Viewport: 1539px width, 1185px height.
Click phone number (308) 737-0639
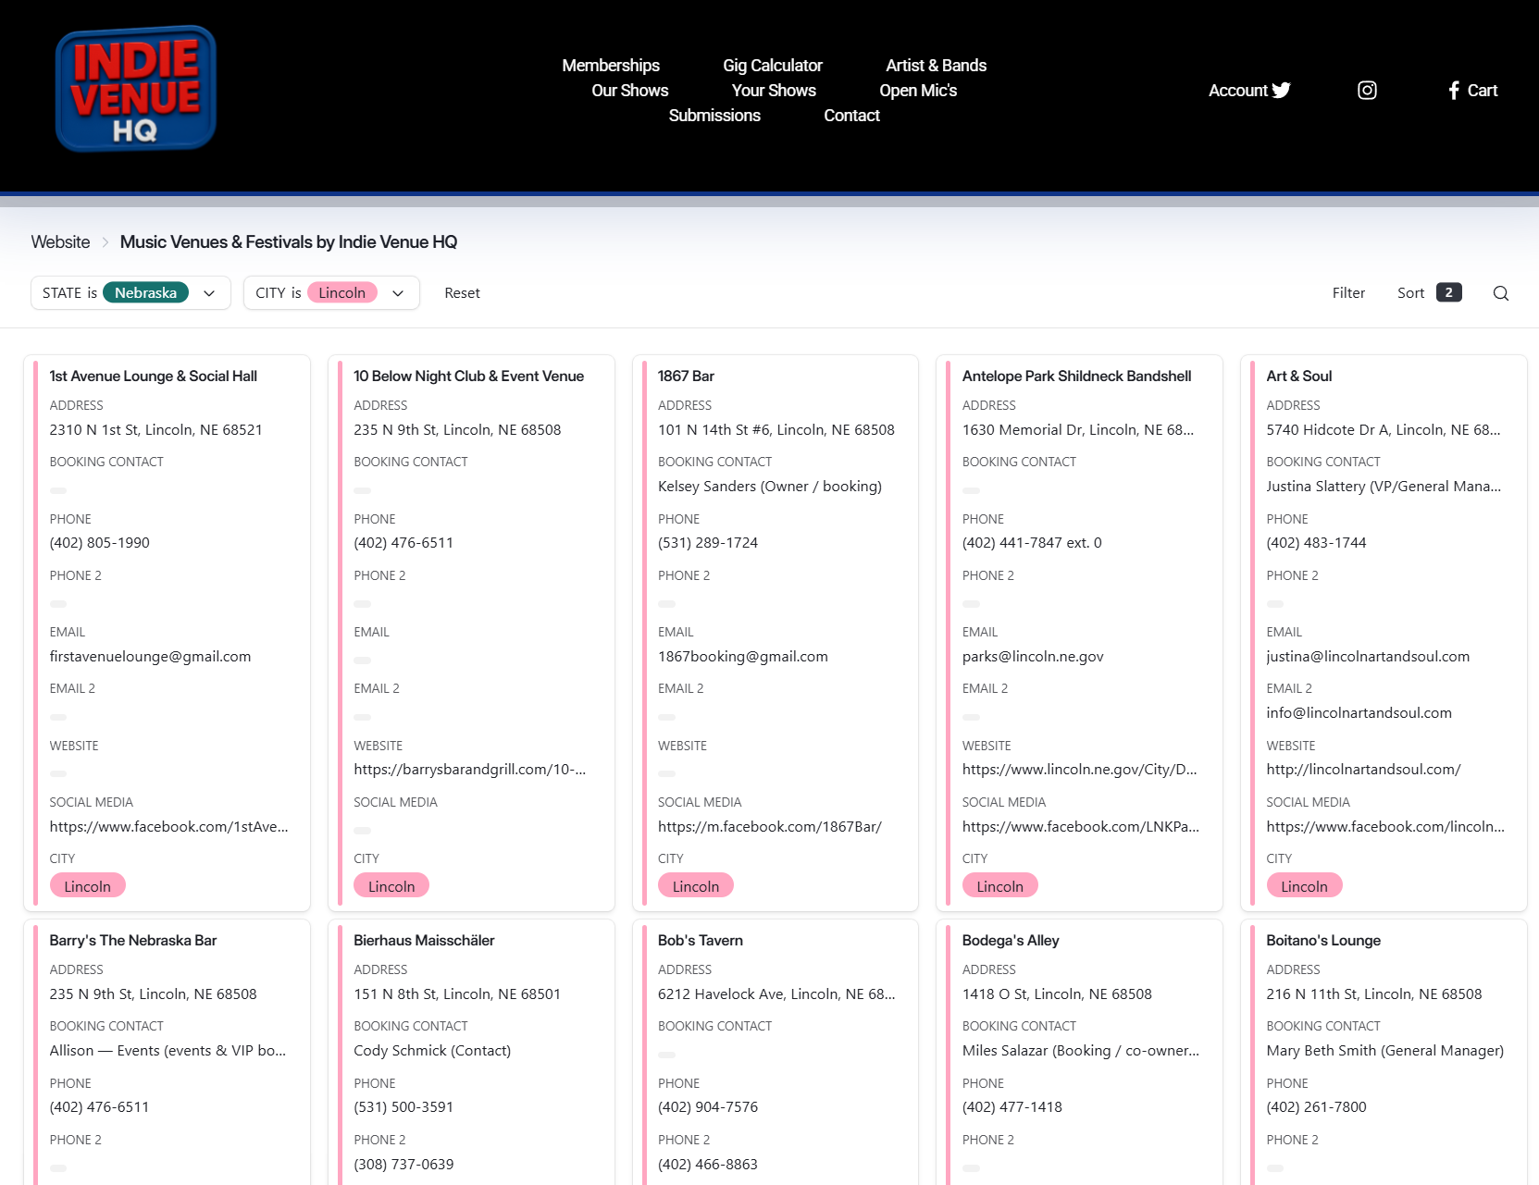coord(403,1165)
